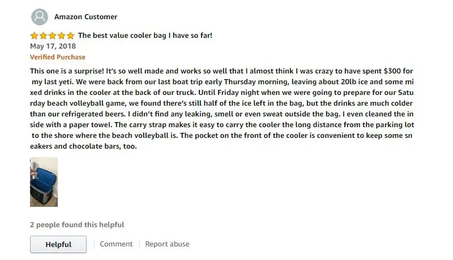Click the middle gold star of the rating
453x260 pixels.
(x=52, y=36)
